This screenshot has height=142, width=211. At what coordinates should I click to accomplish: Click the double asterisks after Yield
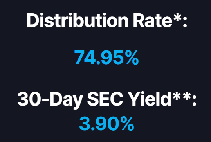pos(182,96)
